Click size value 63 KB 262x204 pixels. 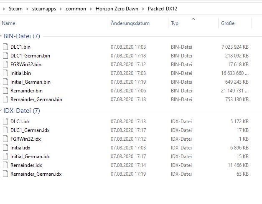pos(242,174)
